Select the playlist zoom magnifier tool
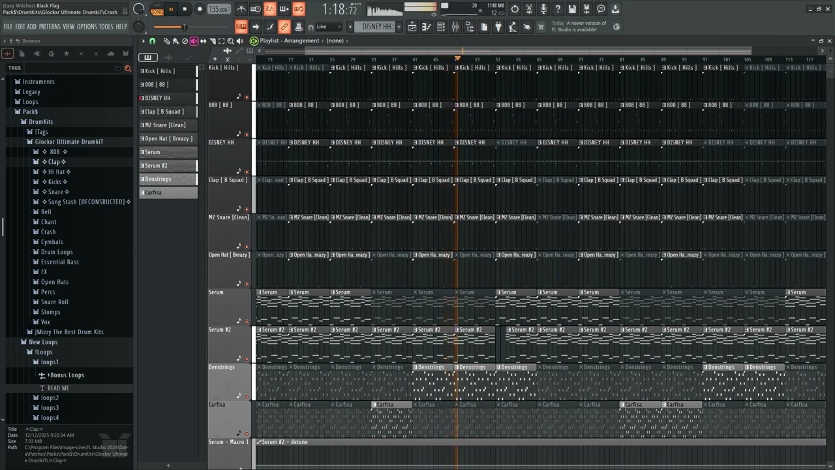This screenshot has height=470, width=835. (230, 40)
